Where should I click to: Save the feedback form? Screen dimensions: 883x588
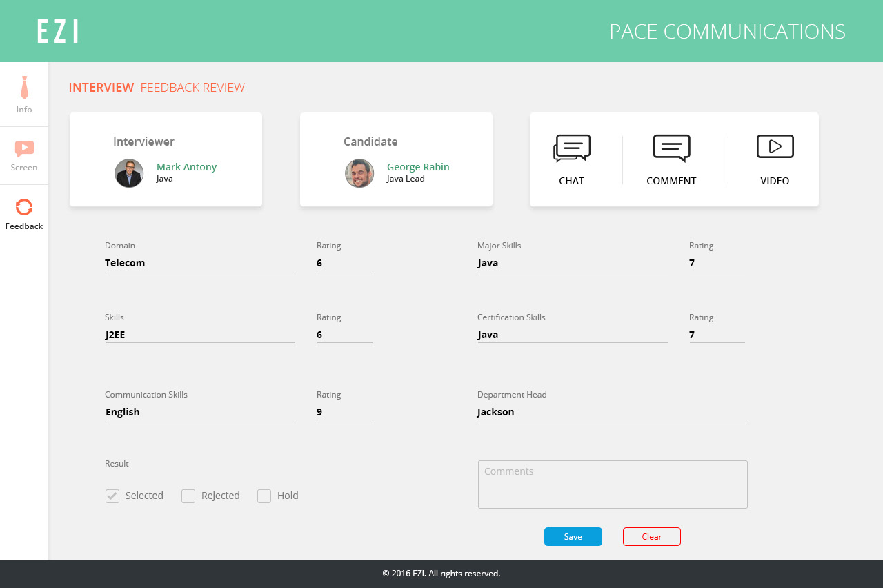click(x=573, y=536)
